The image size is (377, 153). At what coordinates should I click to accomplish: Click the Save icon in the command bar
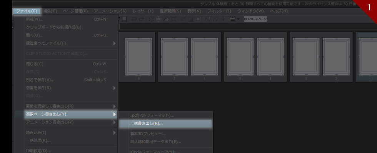[x=124, y=19]
